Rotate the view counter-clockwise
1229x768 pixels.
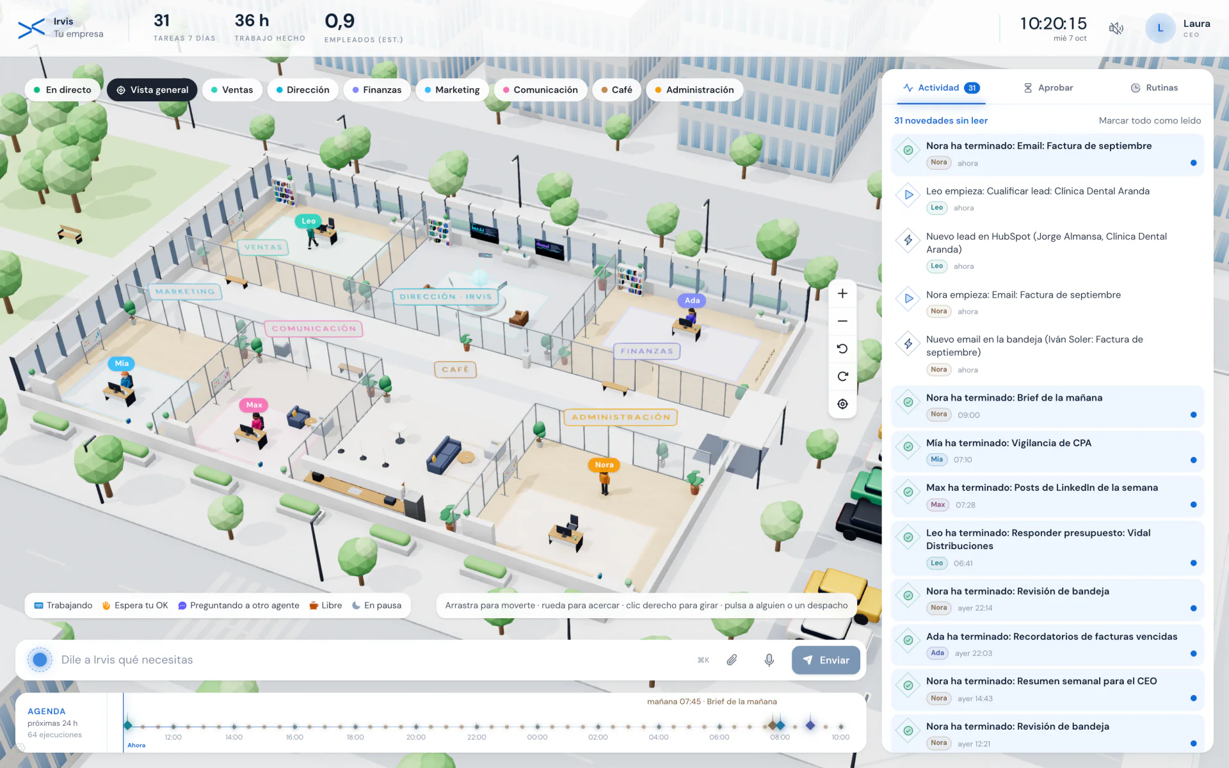tap(842, 349)
